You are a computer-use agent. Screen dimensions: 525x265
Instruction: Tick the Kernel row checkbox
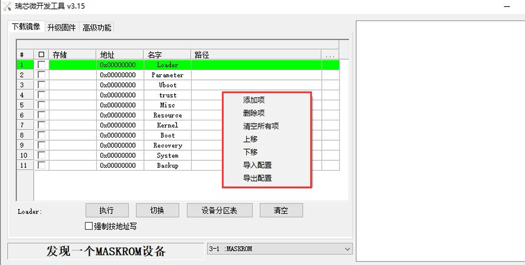(41, 125)
